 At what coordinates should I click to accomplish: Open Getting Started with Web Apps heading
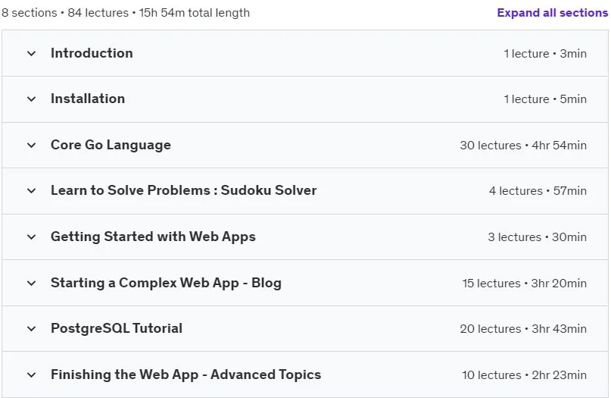coord(153,237)
